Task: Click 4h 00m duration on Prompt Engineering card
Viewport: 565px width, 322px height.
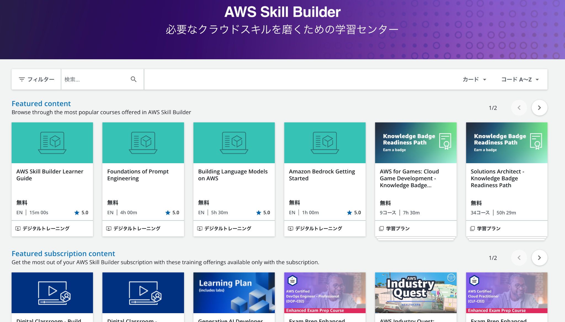Action: tap(129, 213)
